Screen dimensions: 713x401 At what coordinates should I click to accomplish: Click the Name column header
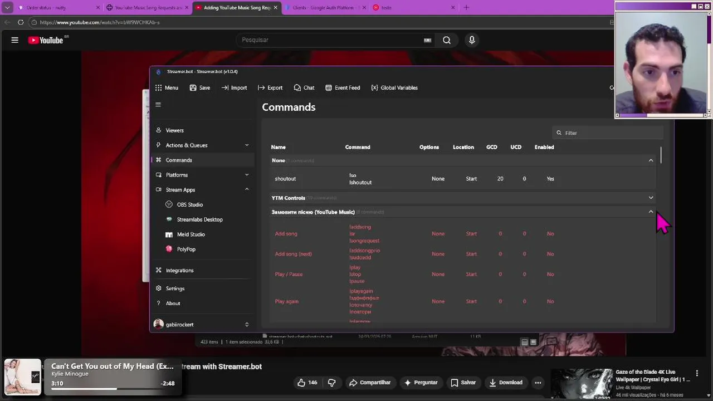[x=279, y=147]
